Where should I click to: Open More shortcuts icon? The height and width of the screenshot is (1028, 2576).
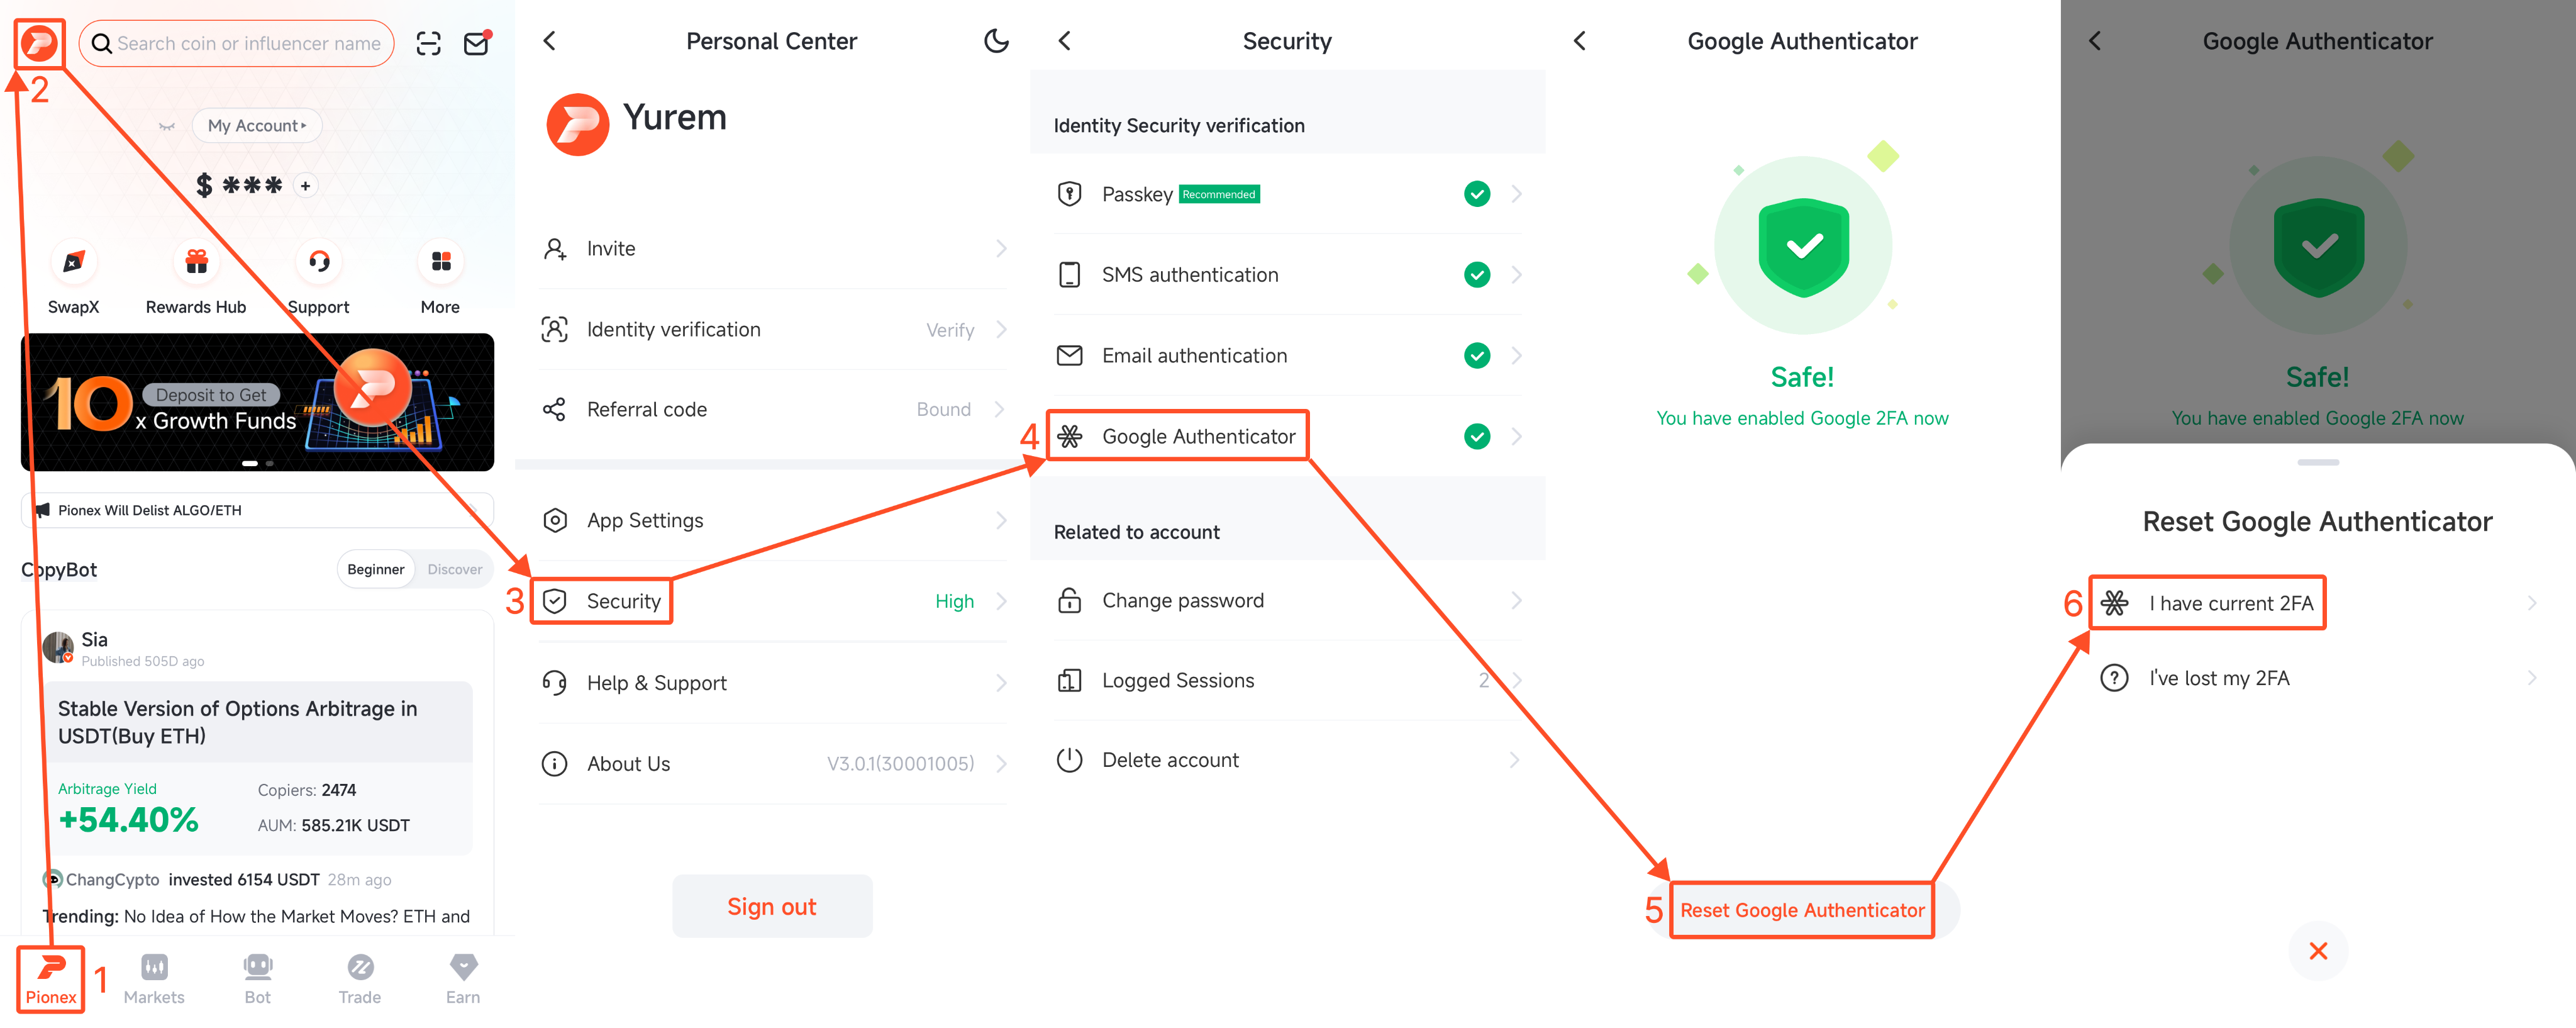coord(441,263)
